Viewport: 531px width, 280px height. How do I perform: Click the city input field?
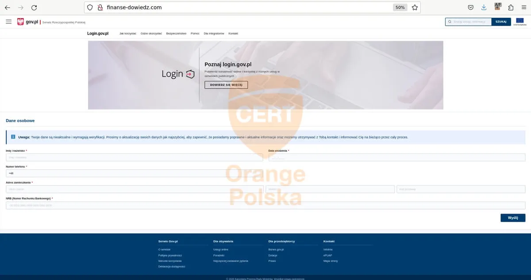tap(330, 189)
